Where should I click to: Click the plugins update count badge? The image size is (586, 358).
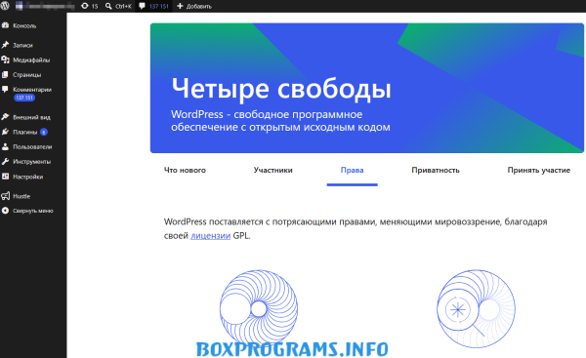click(44, 132)
